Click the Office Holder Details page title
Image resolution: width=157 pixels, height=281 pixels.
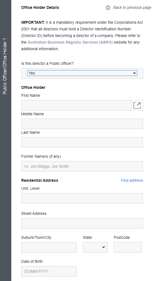tap(40, 7)
